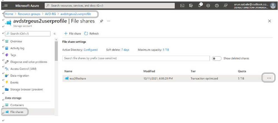This screenshot has width=278, height=123.
Task: Open Cloud Shell from the top bar
Action: point(182,6)
